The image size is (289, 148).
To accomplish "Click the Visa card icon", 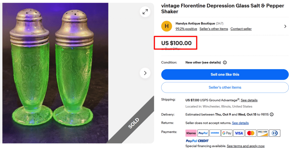I will (238, 133).
